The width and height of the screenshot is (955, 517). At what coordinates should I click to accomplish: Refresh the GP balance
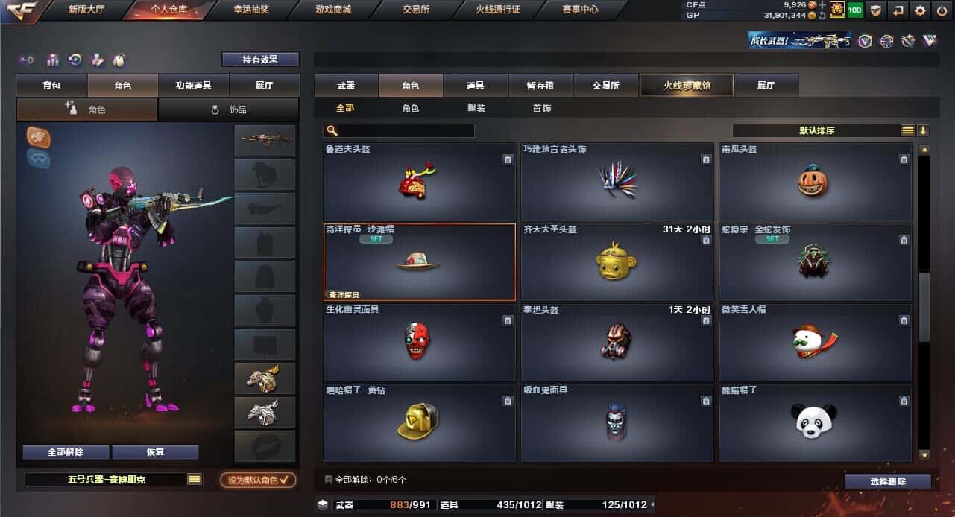click(822, 15)
